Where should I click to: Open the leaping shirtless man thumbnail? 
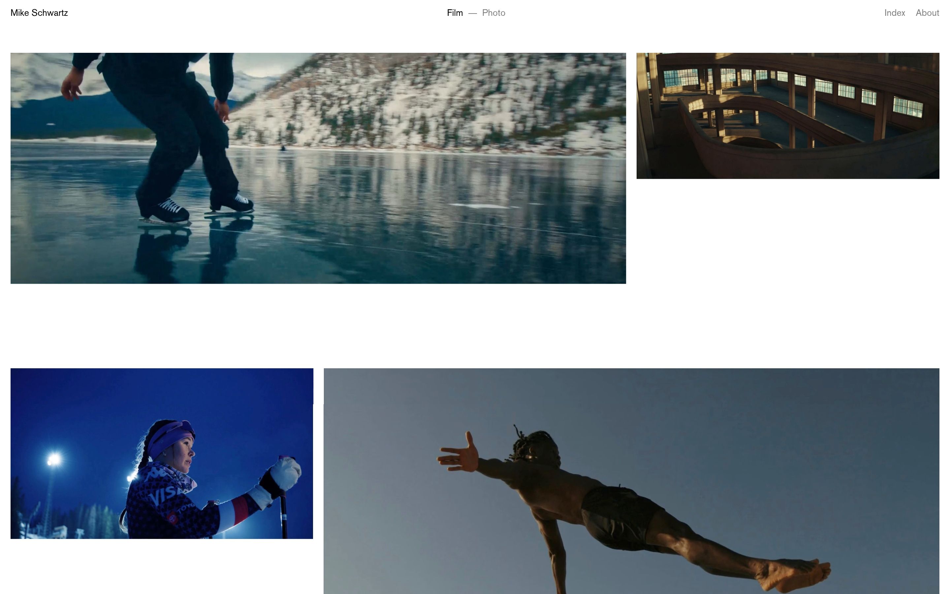[631, 481]
